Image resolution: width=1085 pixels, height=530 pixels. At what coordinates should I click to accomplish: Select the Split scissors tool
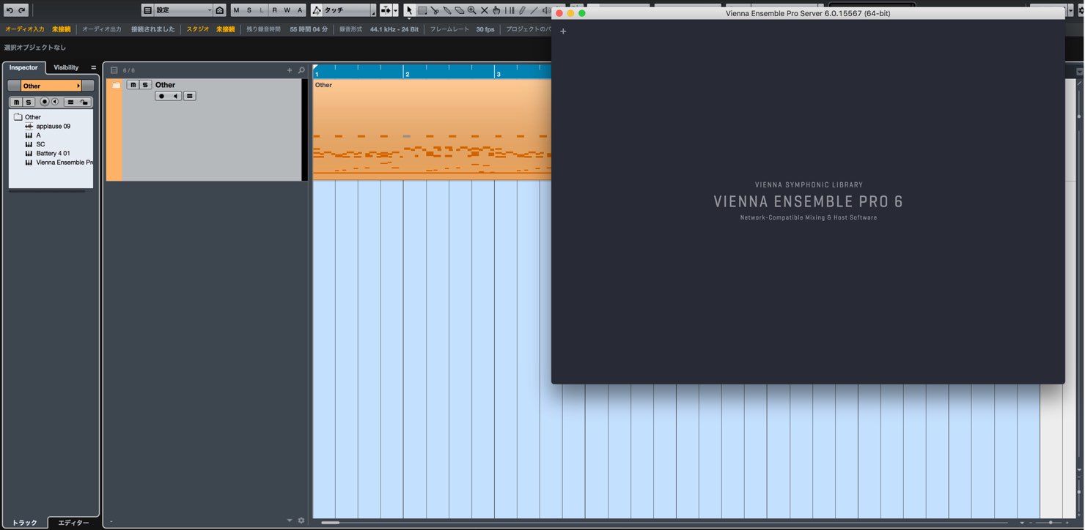tap(435, 10)
